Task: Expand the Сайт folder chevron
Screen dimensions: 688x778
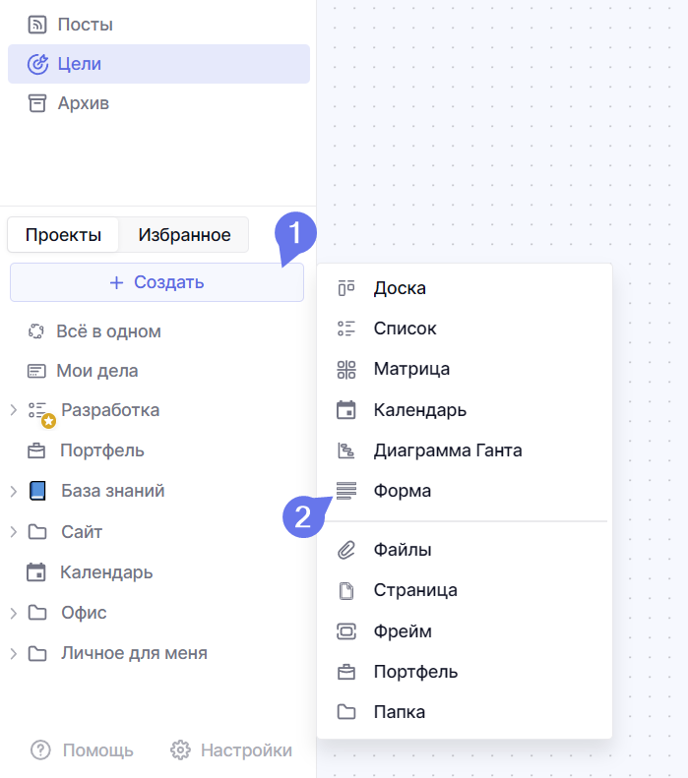Action: click(x=14, y=532)
